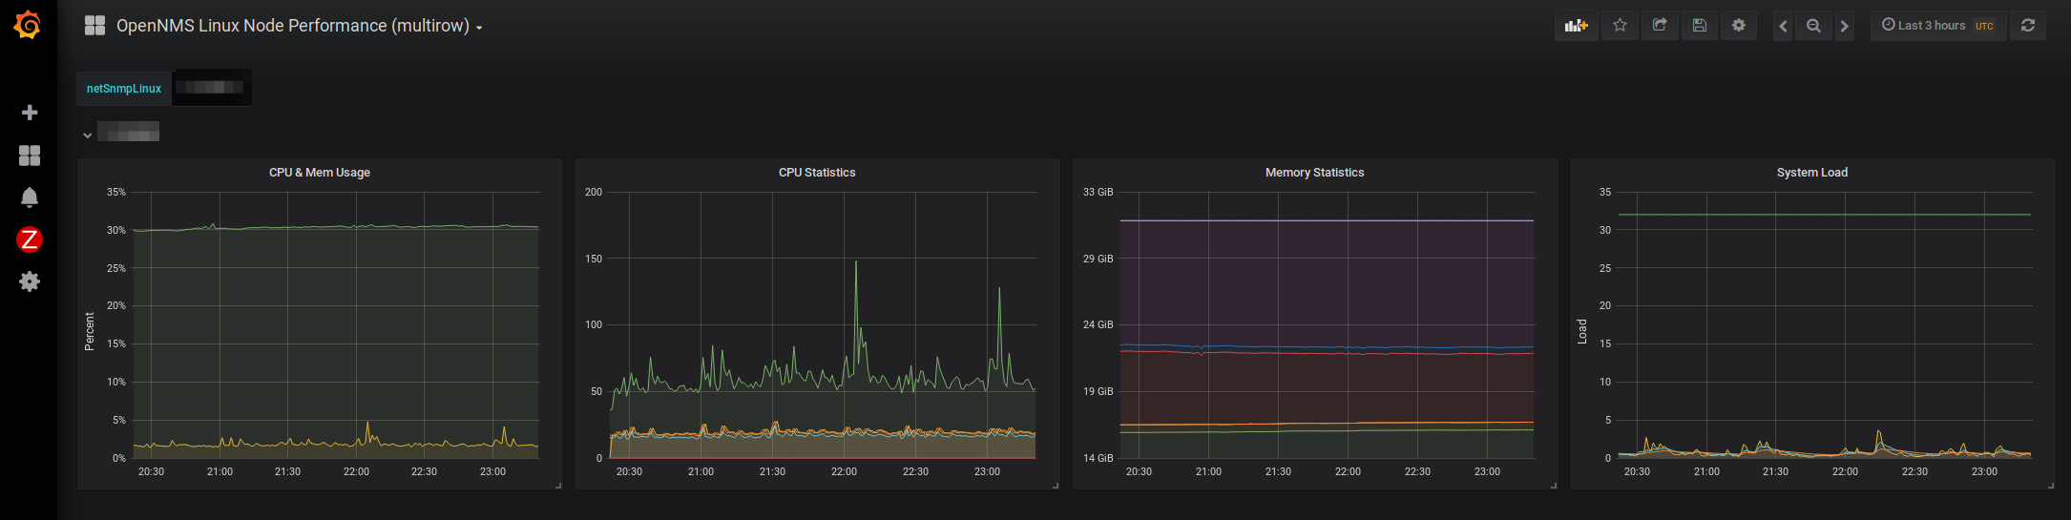The height and width of the screenshot is (520, 2071).
Task: Click the resize handle of CPU & Mem Usage panel
Action: (x=558, y=486)
